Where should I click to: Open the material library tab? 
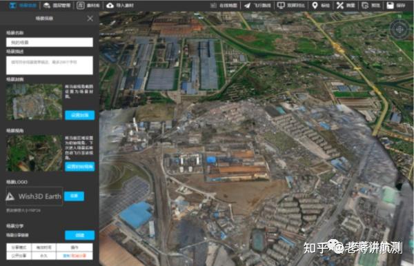point(88,6)
